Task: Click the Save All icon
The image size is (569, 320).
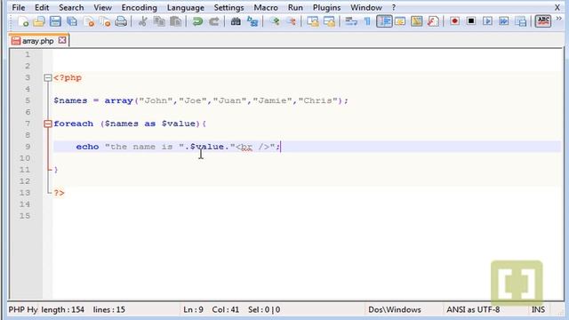Action: click(72, 21)
